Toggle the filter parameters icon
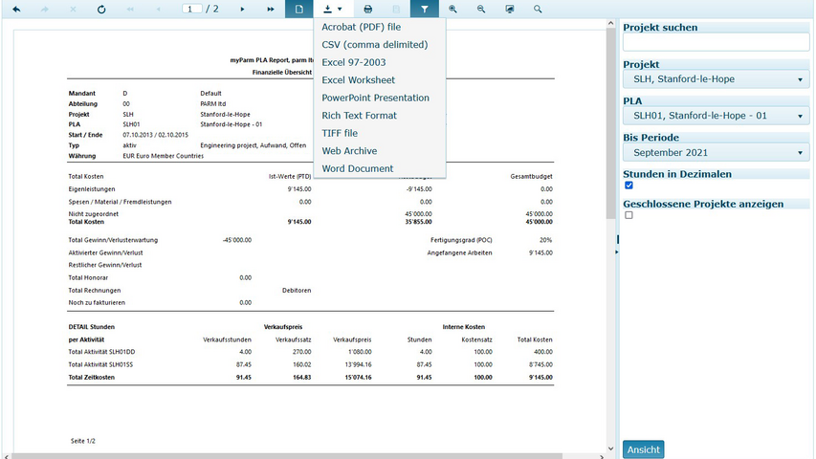Viewport: 816px width, 459px height. 425,9
